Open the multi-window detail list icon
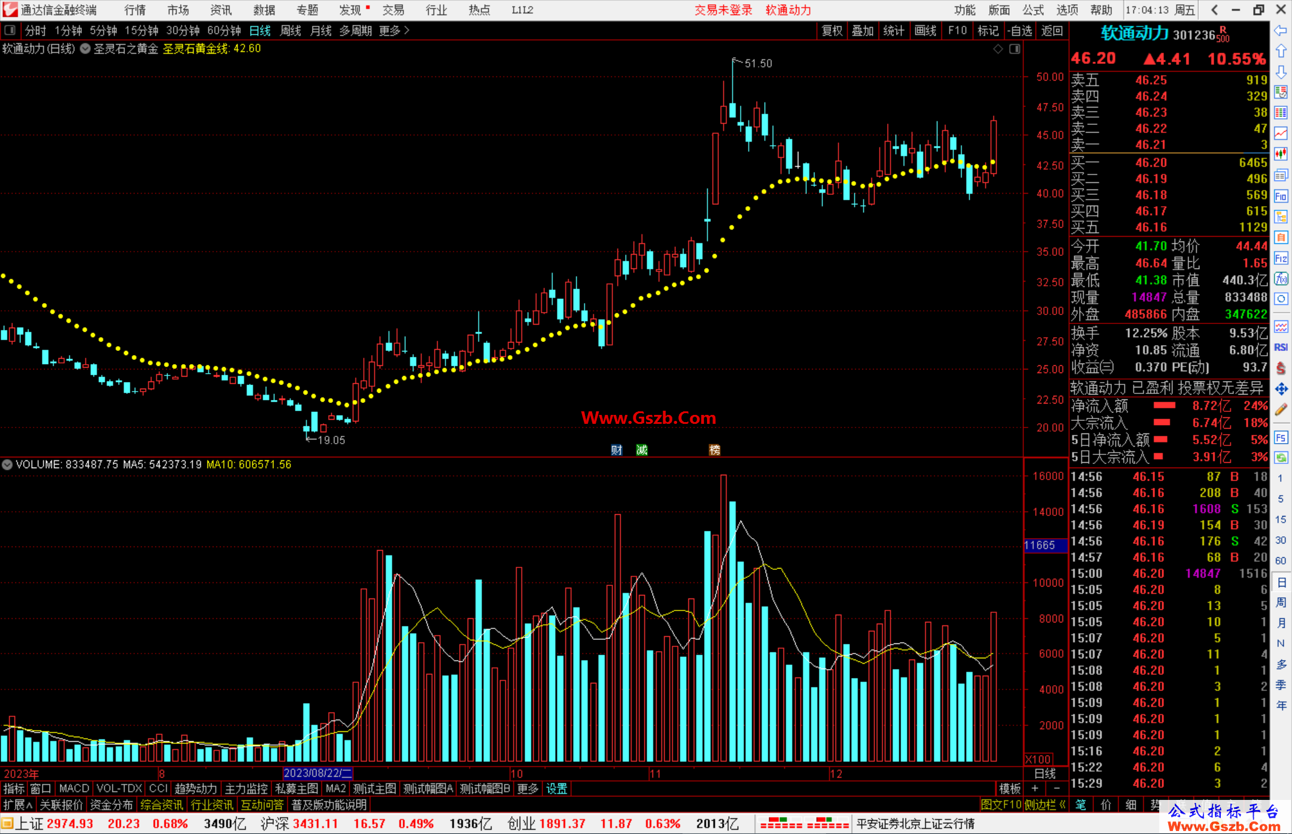This screenshot has height=834, width=1292. pyautogui.click(x=1281, y=175)
